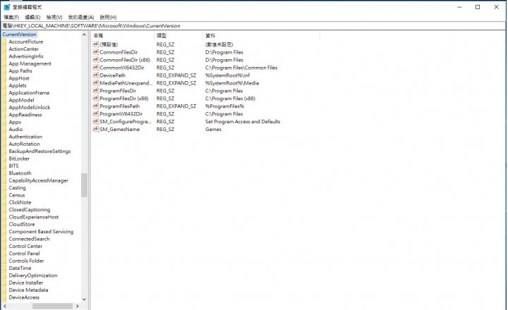Screen dimensions: 508x310
Task: Open the 檢視(V) menu
Action: tap(54, 17)
